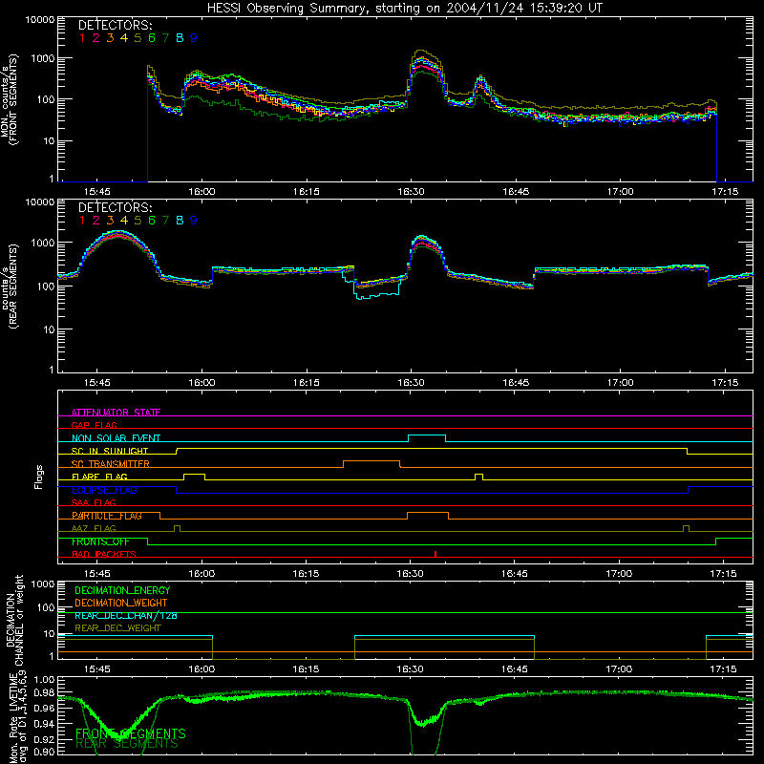
Task: Click the GAP_FLAG label
Action: [94, 425]
